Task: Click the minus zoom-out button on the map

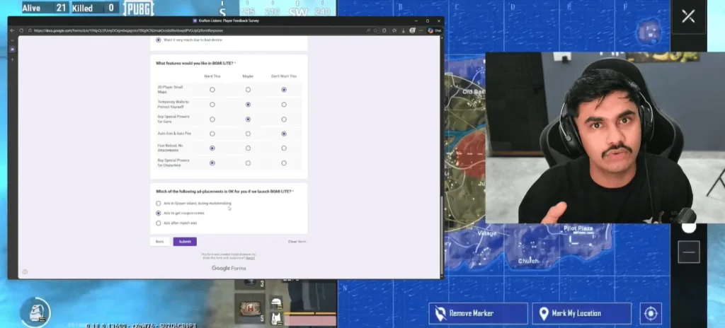Action: [x=688, y=252]
